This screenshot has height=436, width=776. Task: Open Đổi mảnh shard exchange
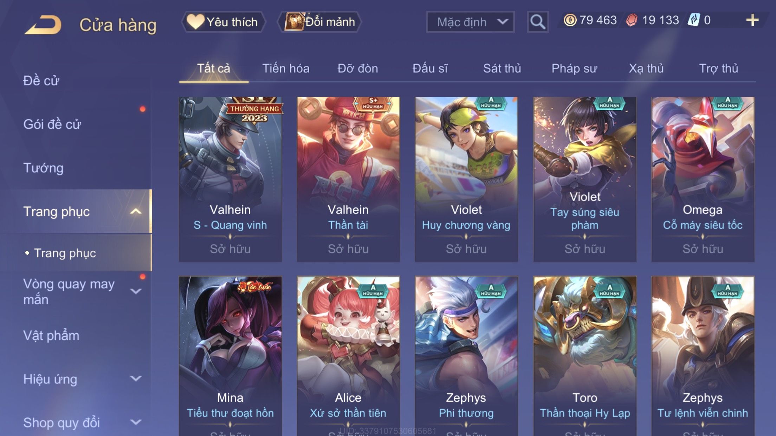[x=319, y=22]
